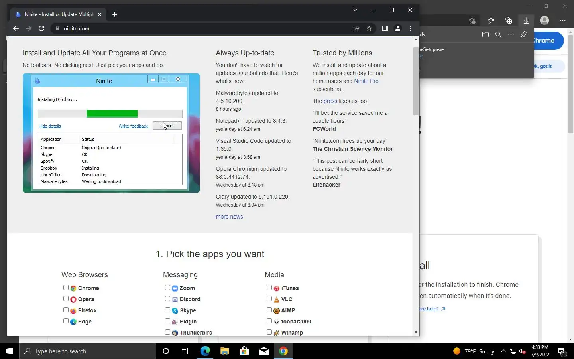The height and width of the screenshot is (359, 574).
Task: Open Edge settings and more menu
Action: coord(563,20)
